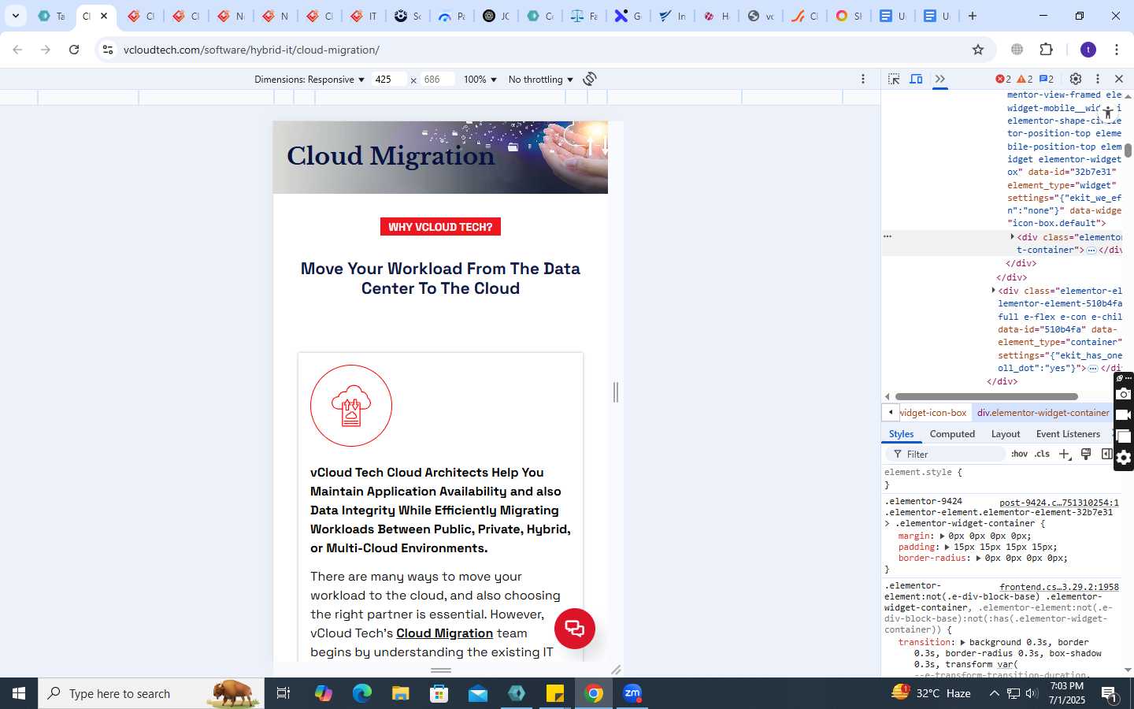Image resolution: width=1134 pixels, height=709 pixels.
Task: Open the Windows Start menu
Action: (19, 693)
